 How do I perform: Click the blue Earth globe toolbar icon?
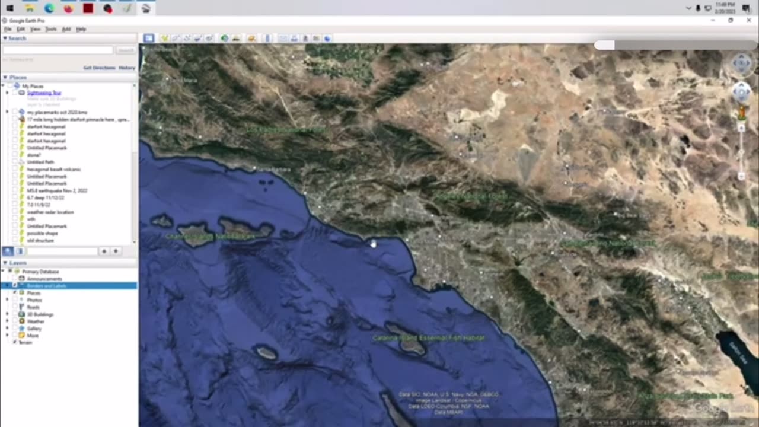pyautogui.click(x=327, y=38)
